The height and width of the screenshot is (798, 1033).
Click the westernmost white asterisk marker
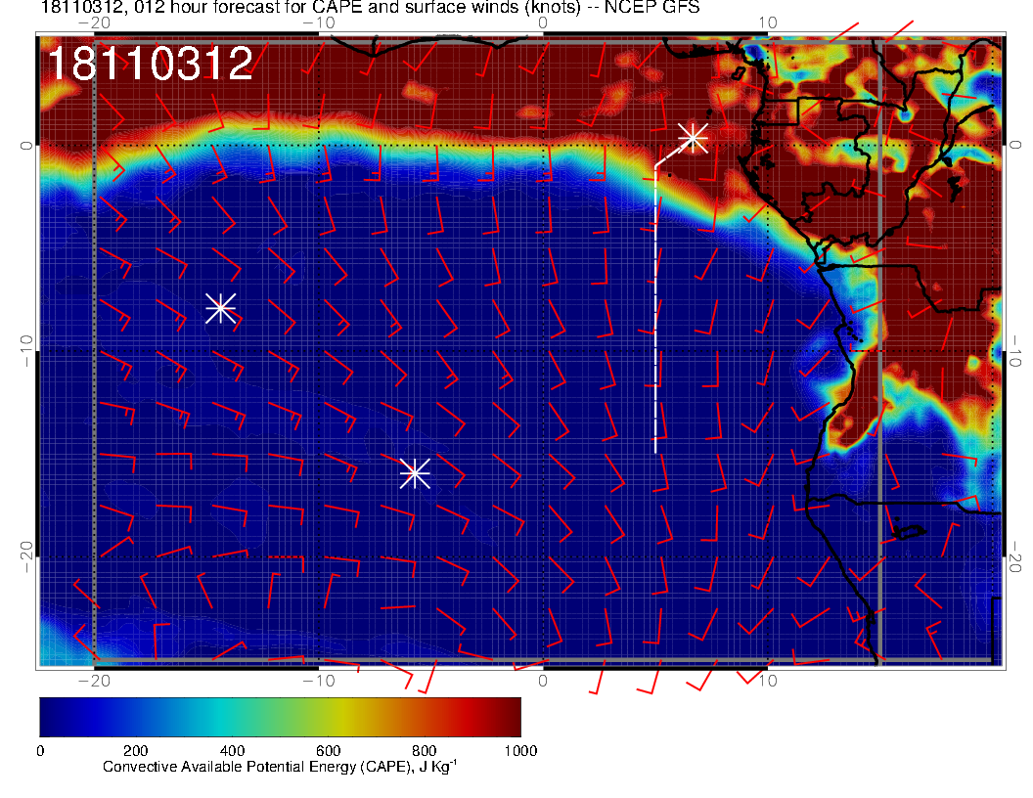(220, 308)
